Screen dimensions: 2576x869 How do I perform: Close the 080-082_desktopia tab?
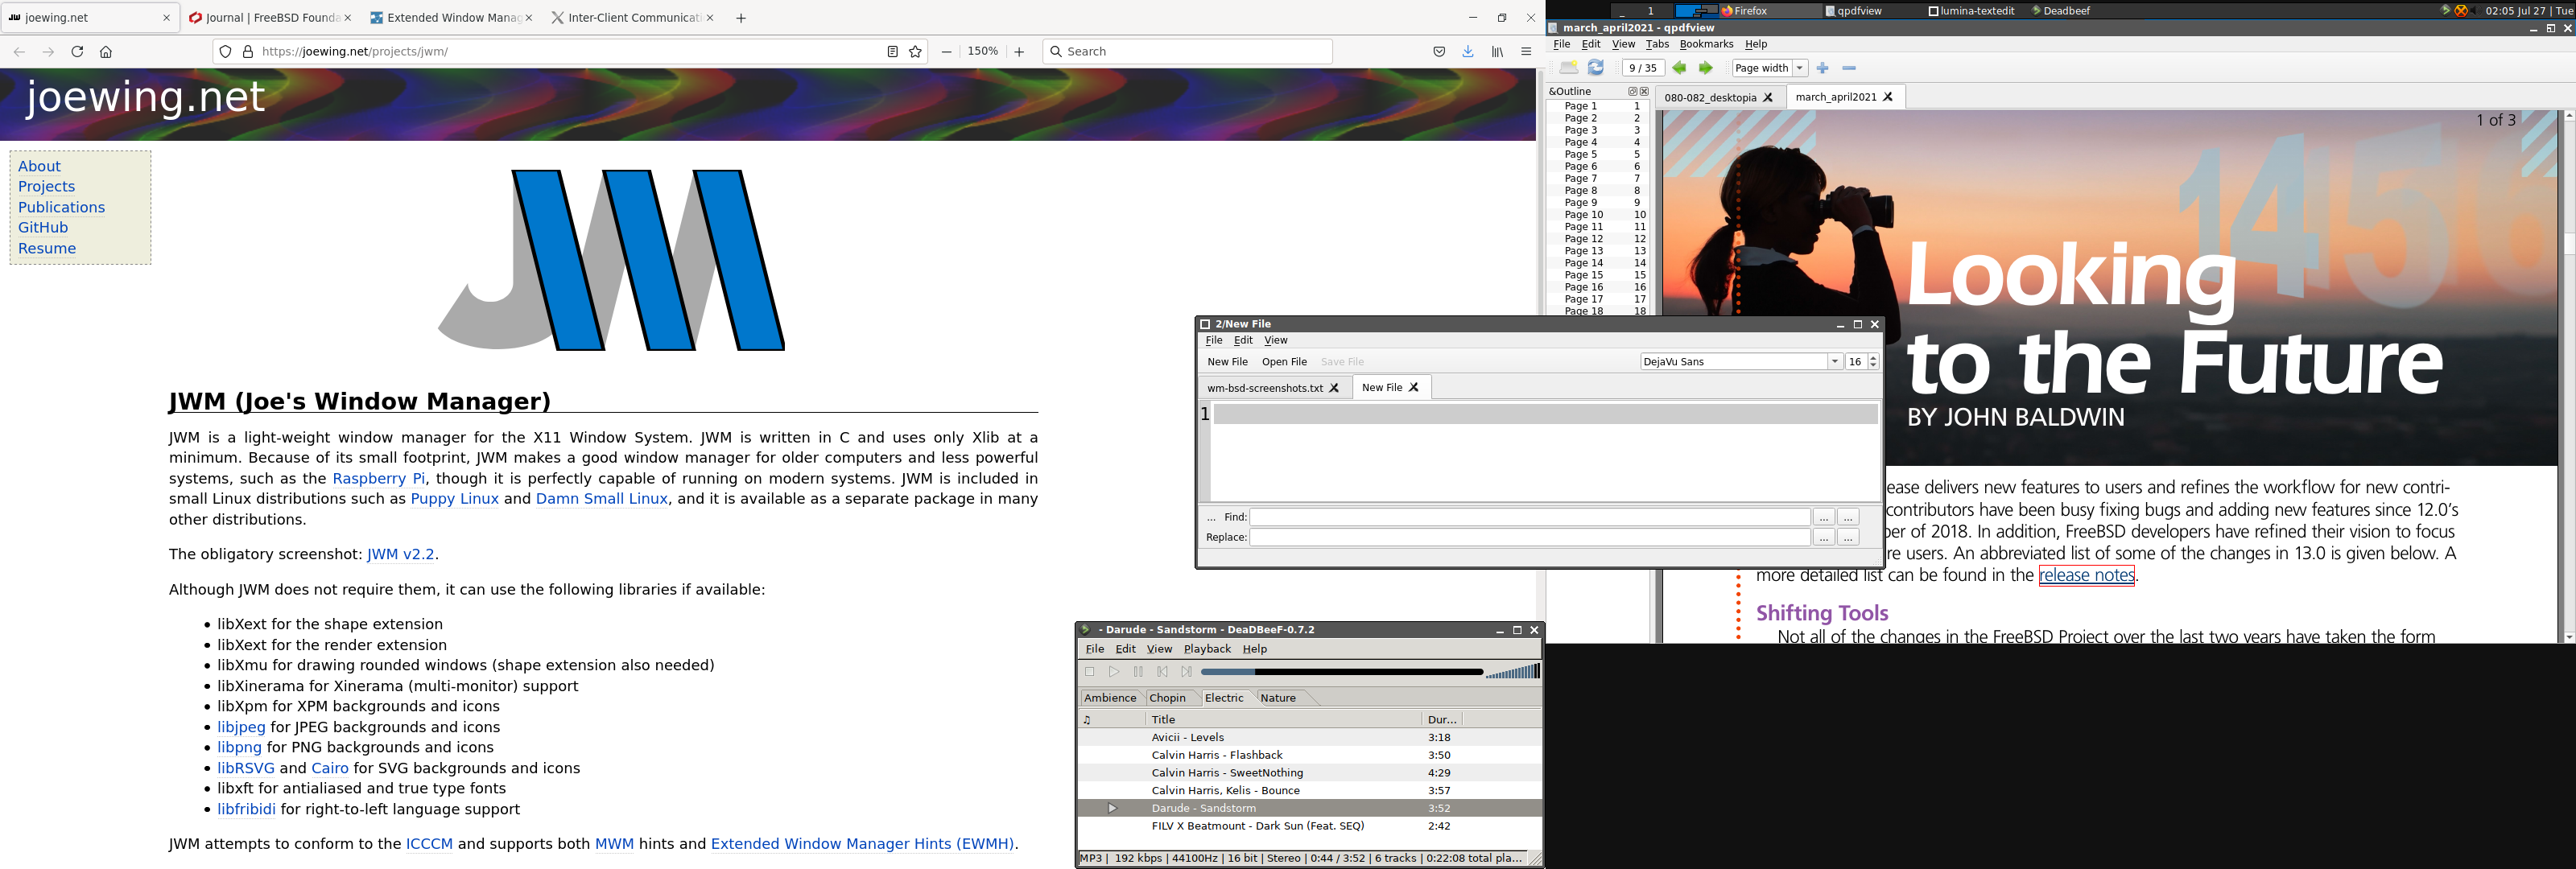1768,98
